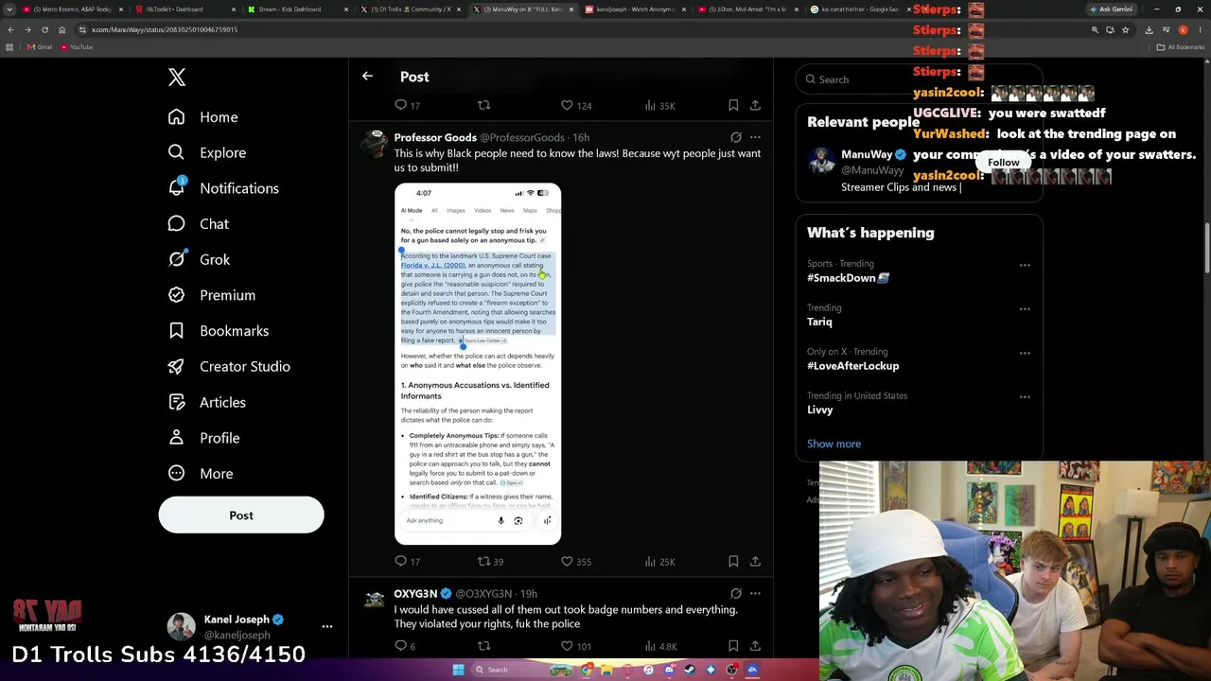Image resolution: width=1211 pixels, height=681 pixels.
Task: Open Ask Gemini in the browser
Action: click(1112, 9)
